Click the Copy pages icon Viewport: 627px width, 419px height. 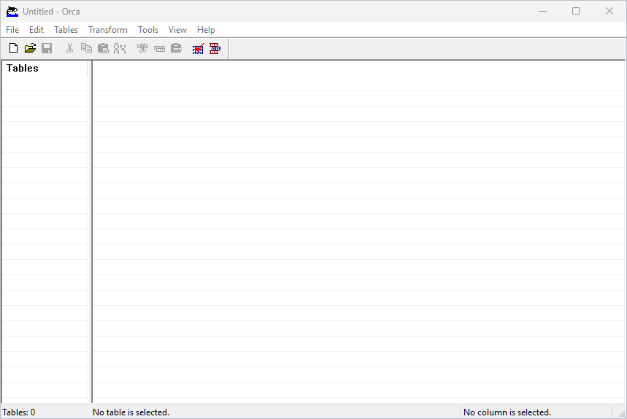[86, 48]
